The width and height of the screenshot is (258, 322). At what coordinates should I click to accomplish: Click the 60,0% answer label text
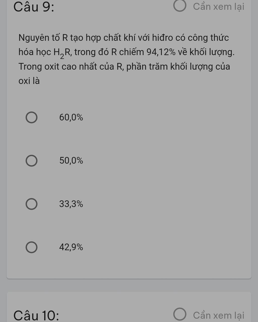tap(71, 117)
